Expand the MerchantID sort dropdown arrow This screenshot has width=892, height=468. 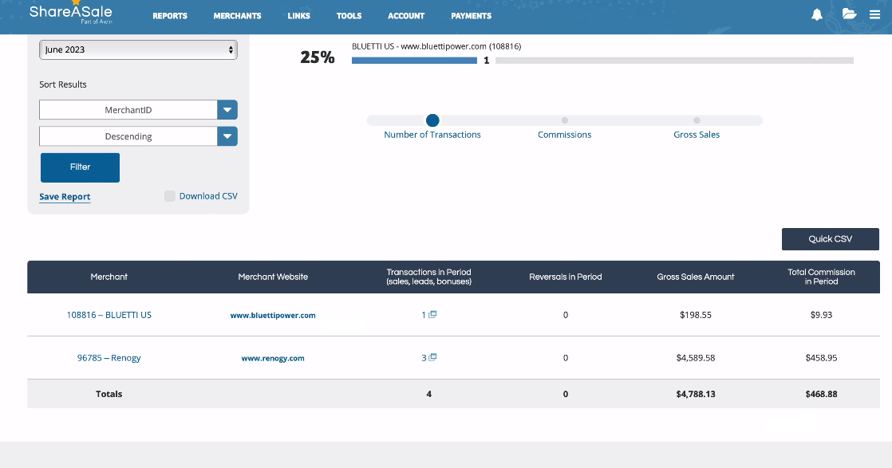point(227,110)
